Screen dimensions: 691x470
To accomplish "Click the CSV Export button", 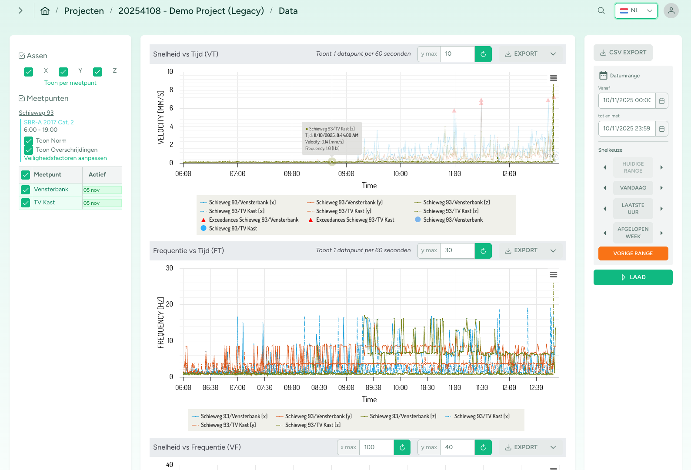I will tap(623, 53).
